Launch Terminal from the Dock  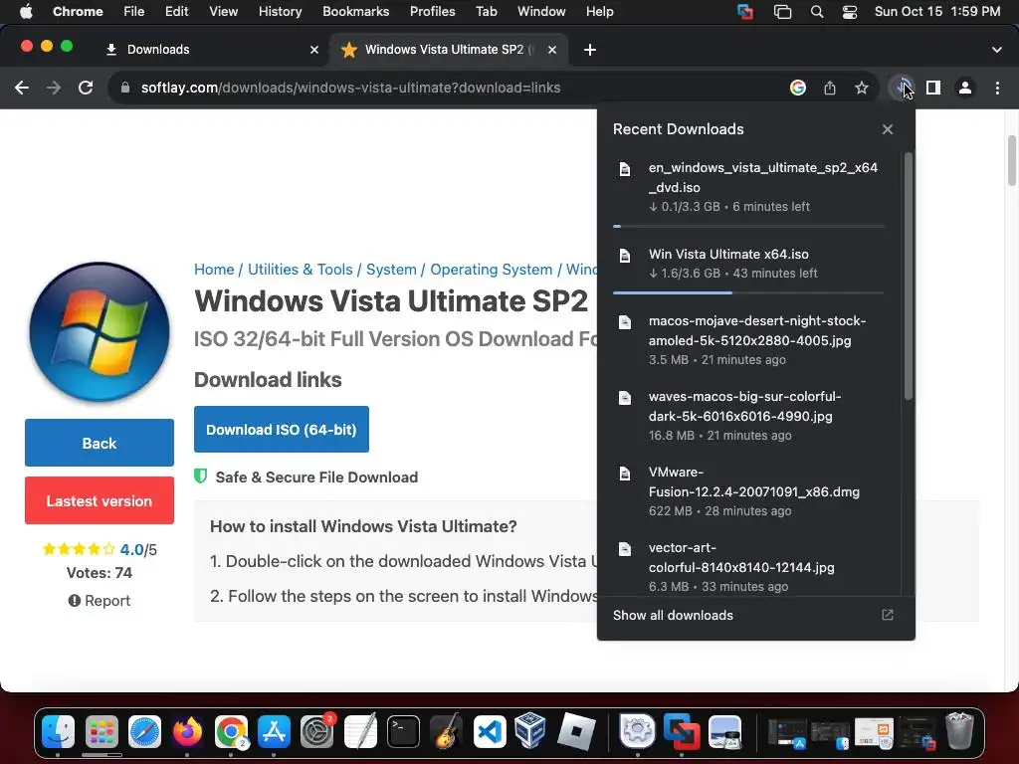click(403, 731)
